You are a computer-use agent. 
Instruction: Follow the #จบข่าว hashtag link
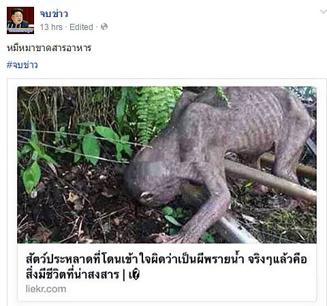(22, 65)
